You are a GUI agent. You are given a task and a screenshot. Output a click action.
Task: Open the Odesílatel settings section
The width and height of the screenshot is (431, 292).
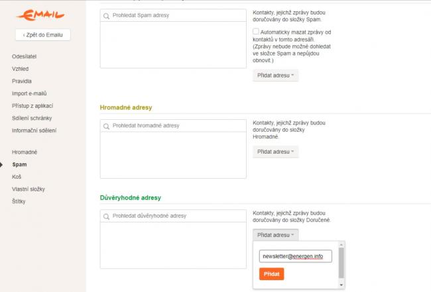(24, 56)
